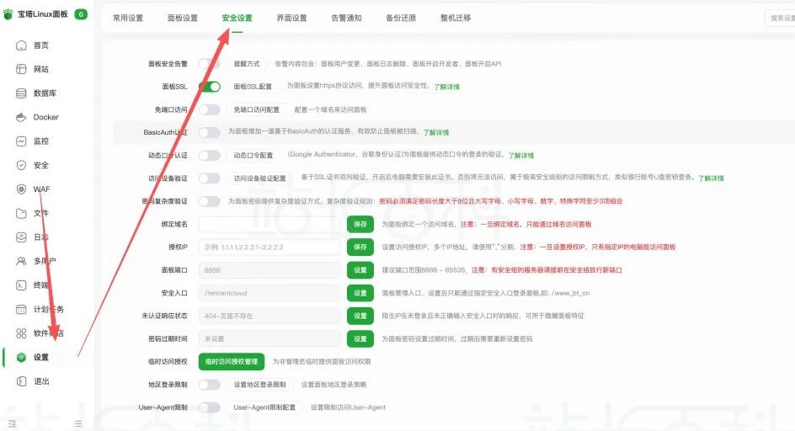Toggle the 密码复杂度验证 switch

(x=210, y=201)
